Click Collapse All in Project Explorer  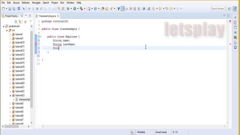point(16,22)
